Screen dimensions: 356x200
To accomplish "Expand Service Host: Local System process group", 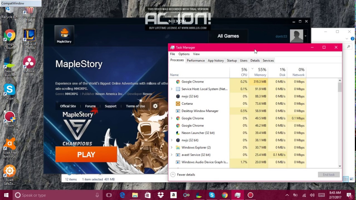I will tap(172, 89).
